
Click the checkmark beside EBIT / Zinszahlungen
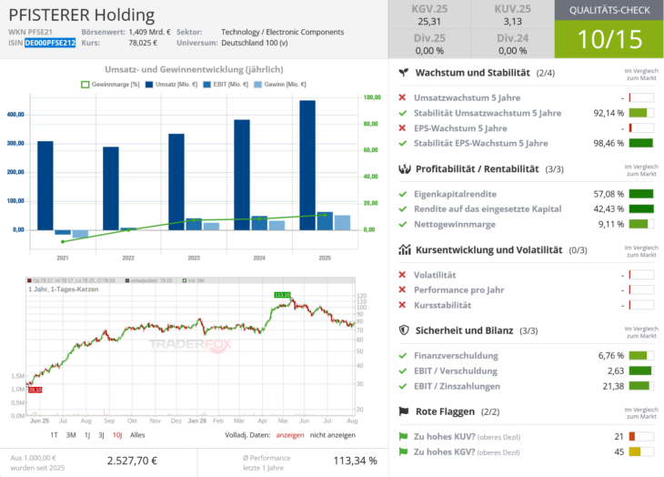(x=403, y=386)
